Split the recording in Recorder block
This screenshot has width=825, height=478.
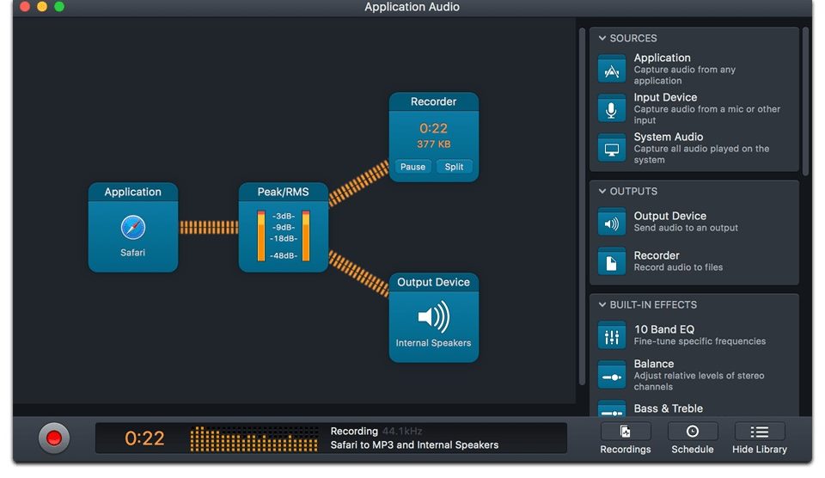click(454, 167)
